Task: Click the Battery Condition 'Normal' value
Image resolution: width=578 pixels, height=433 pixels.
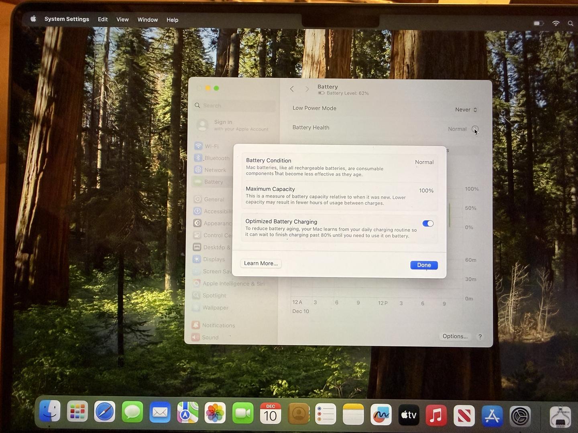Action: pyautogui.click(x=424, y=162)
